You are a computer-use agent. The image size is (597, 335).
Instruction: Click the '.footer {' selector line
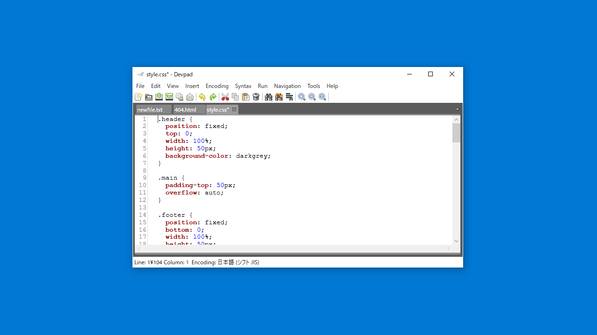coord(175,215)
